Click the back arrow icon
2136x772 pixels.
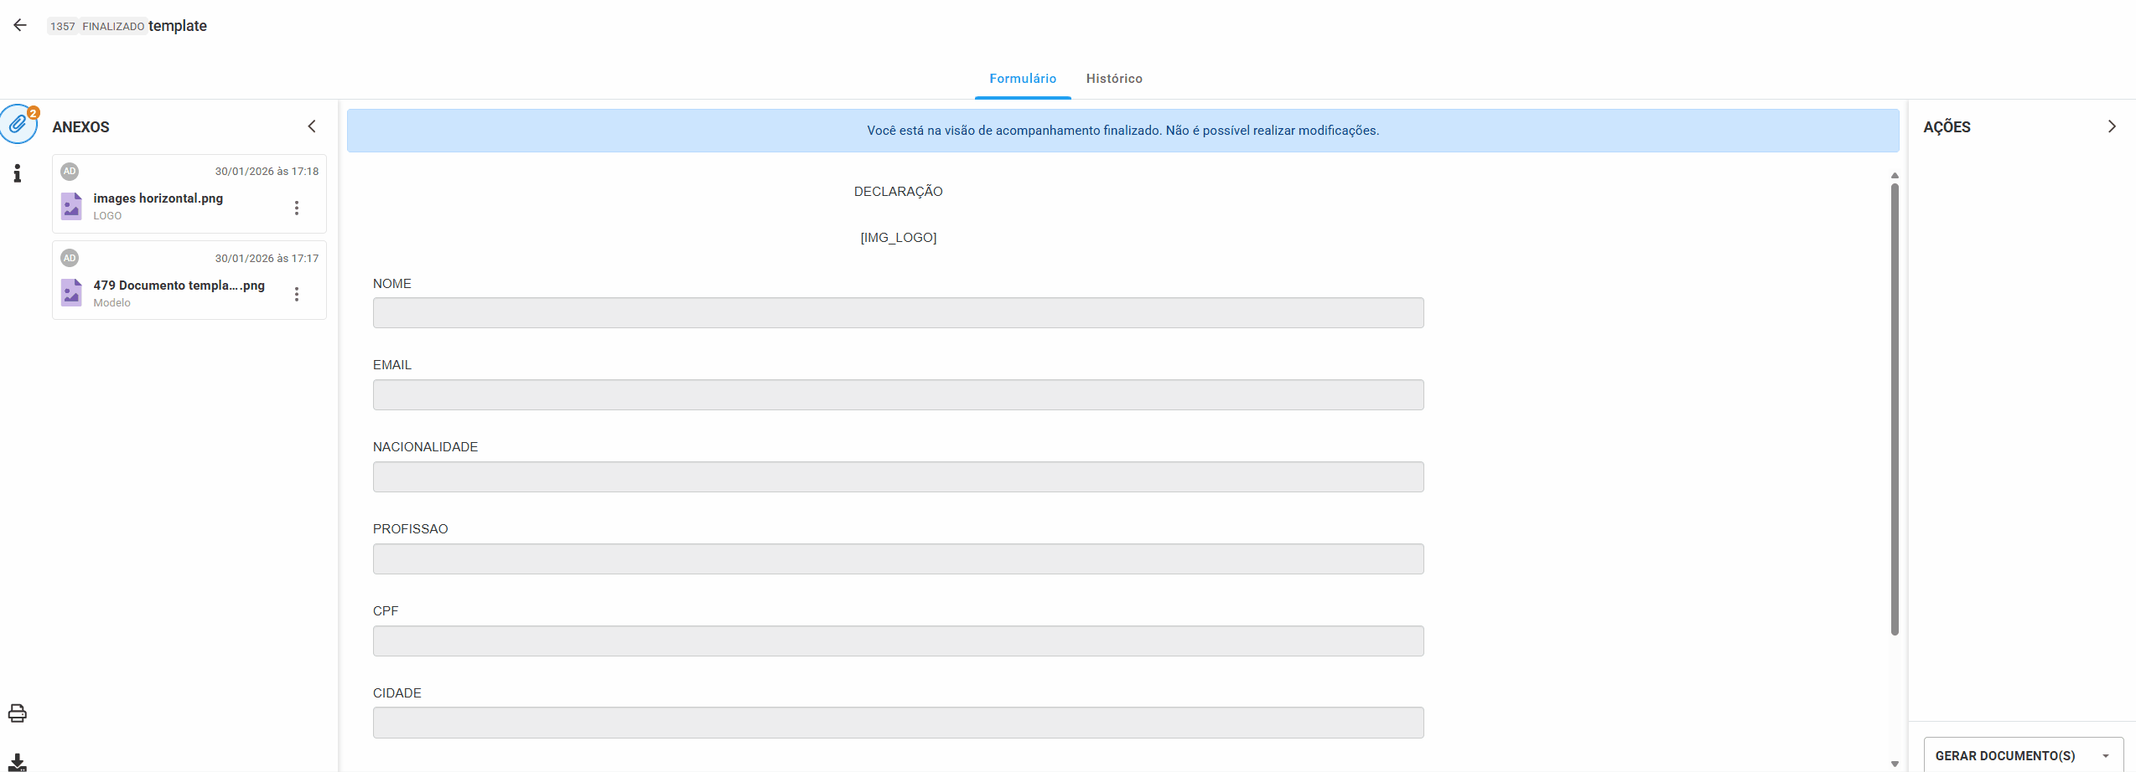[x=20, y=25]
